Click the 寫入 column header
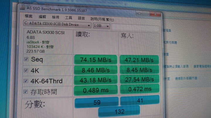Viewport: 211px width, 118px height. [x=127, y=36]
